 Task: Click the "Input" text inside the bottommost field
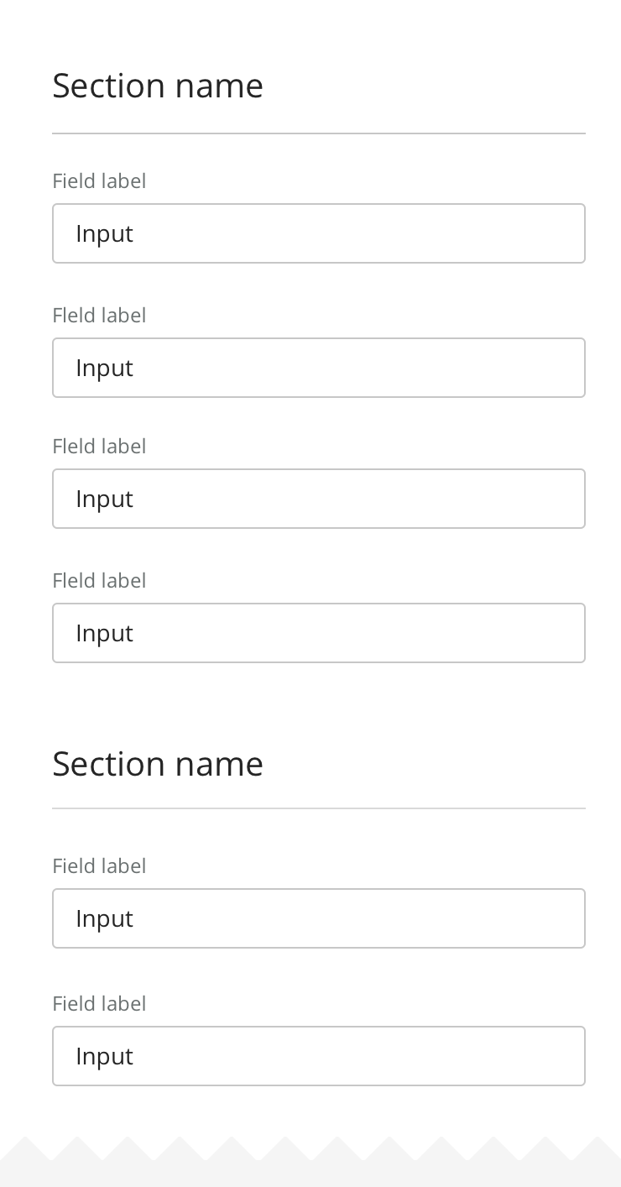104,1057
